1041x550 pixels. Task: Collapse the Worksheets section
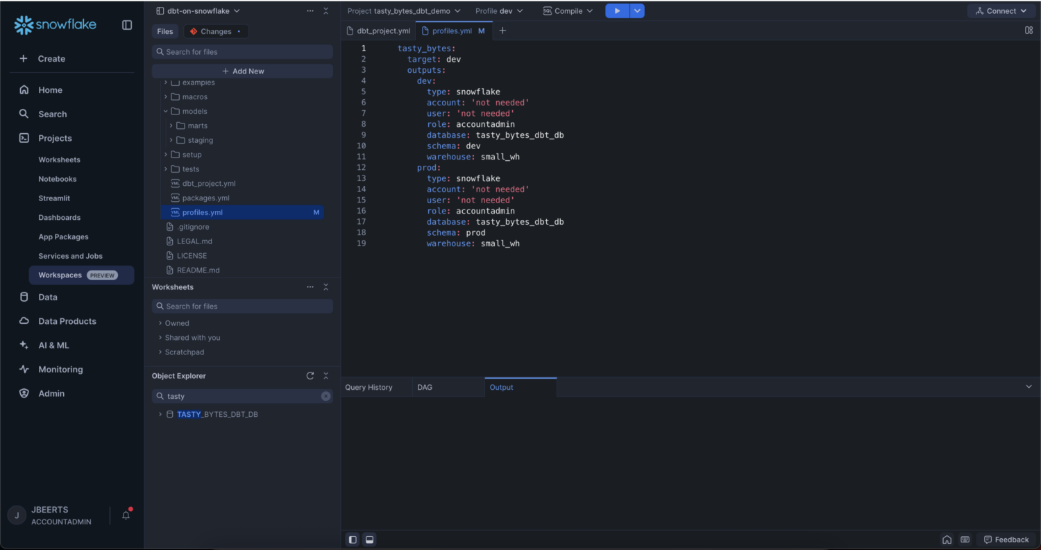click(x=325, y=287)
